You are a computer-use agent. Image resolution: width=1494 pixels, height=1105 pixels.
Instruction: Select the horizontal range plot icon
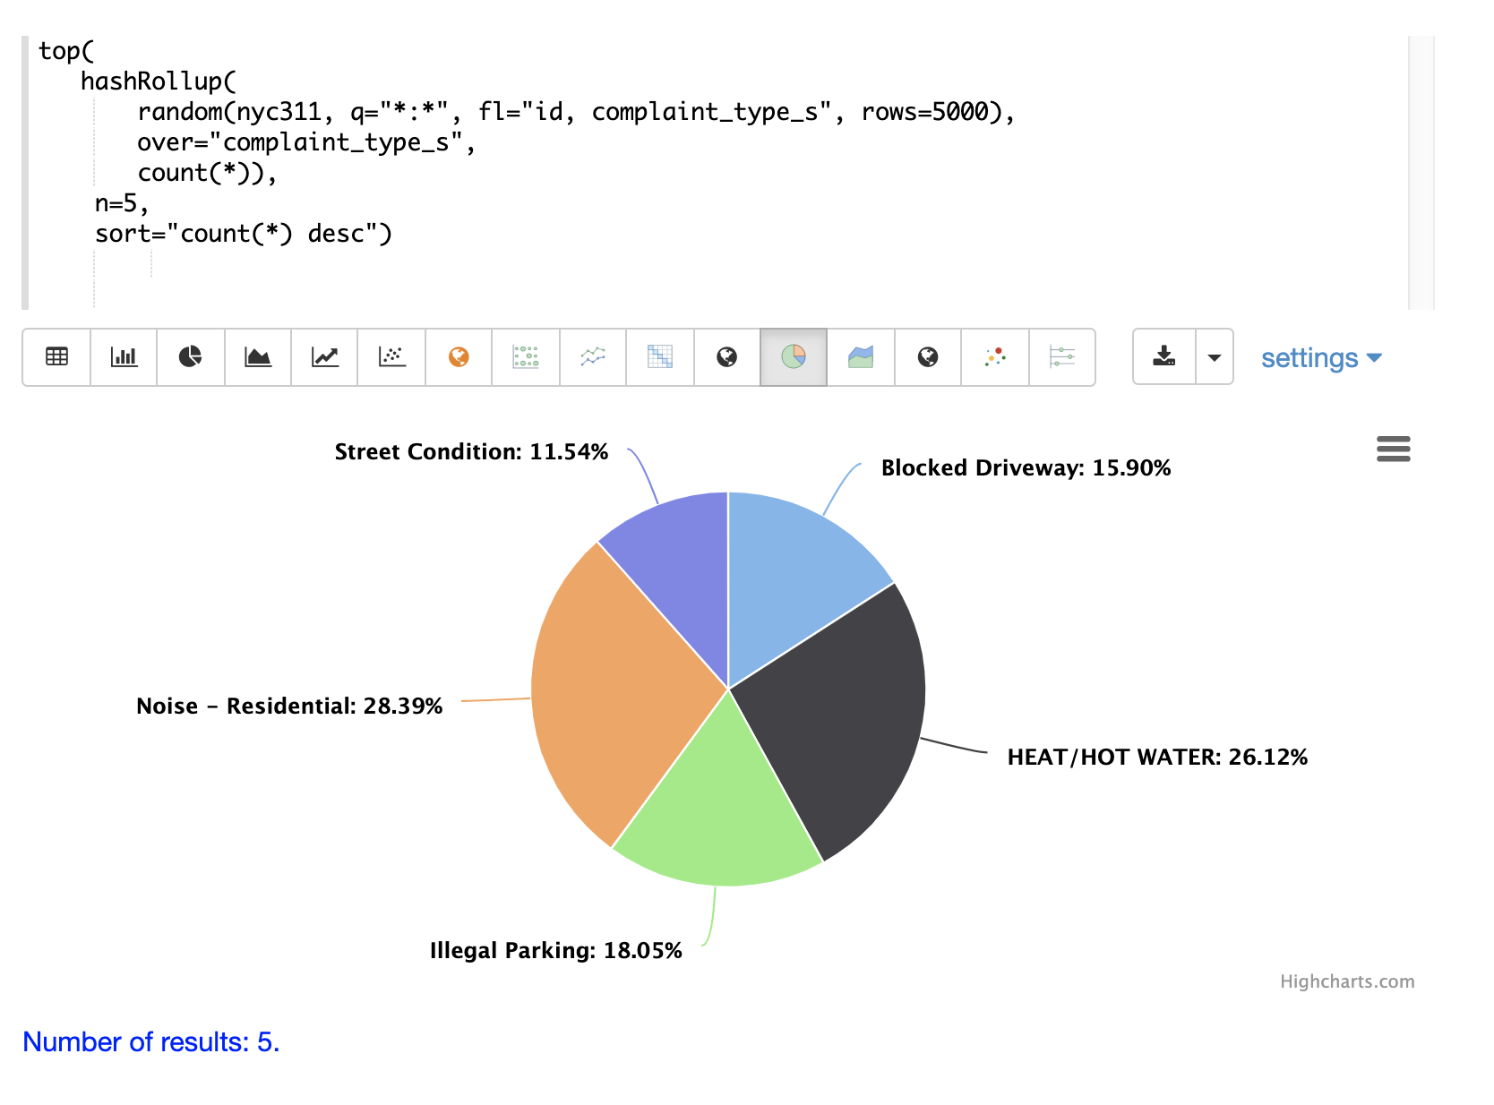pyautogui.click(x=1062, y=356)
